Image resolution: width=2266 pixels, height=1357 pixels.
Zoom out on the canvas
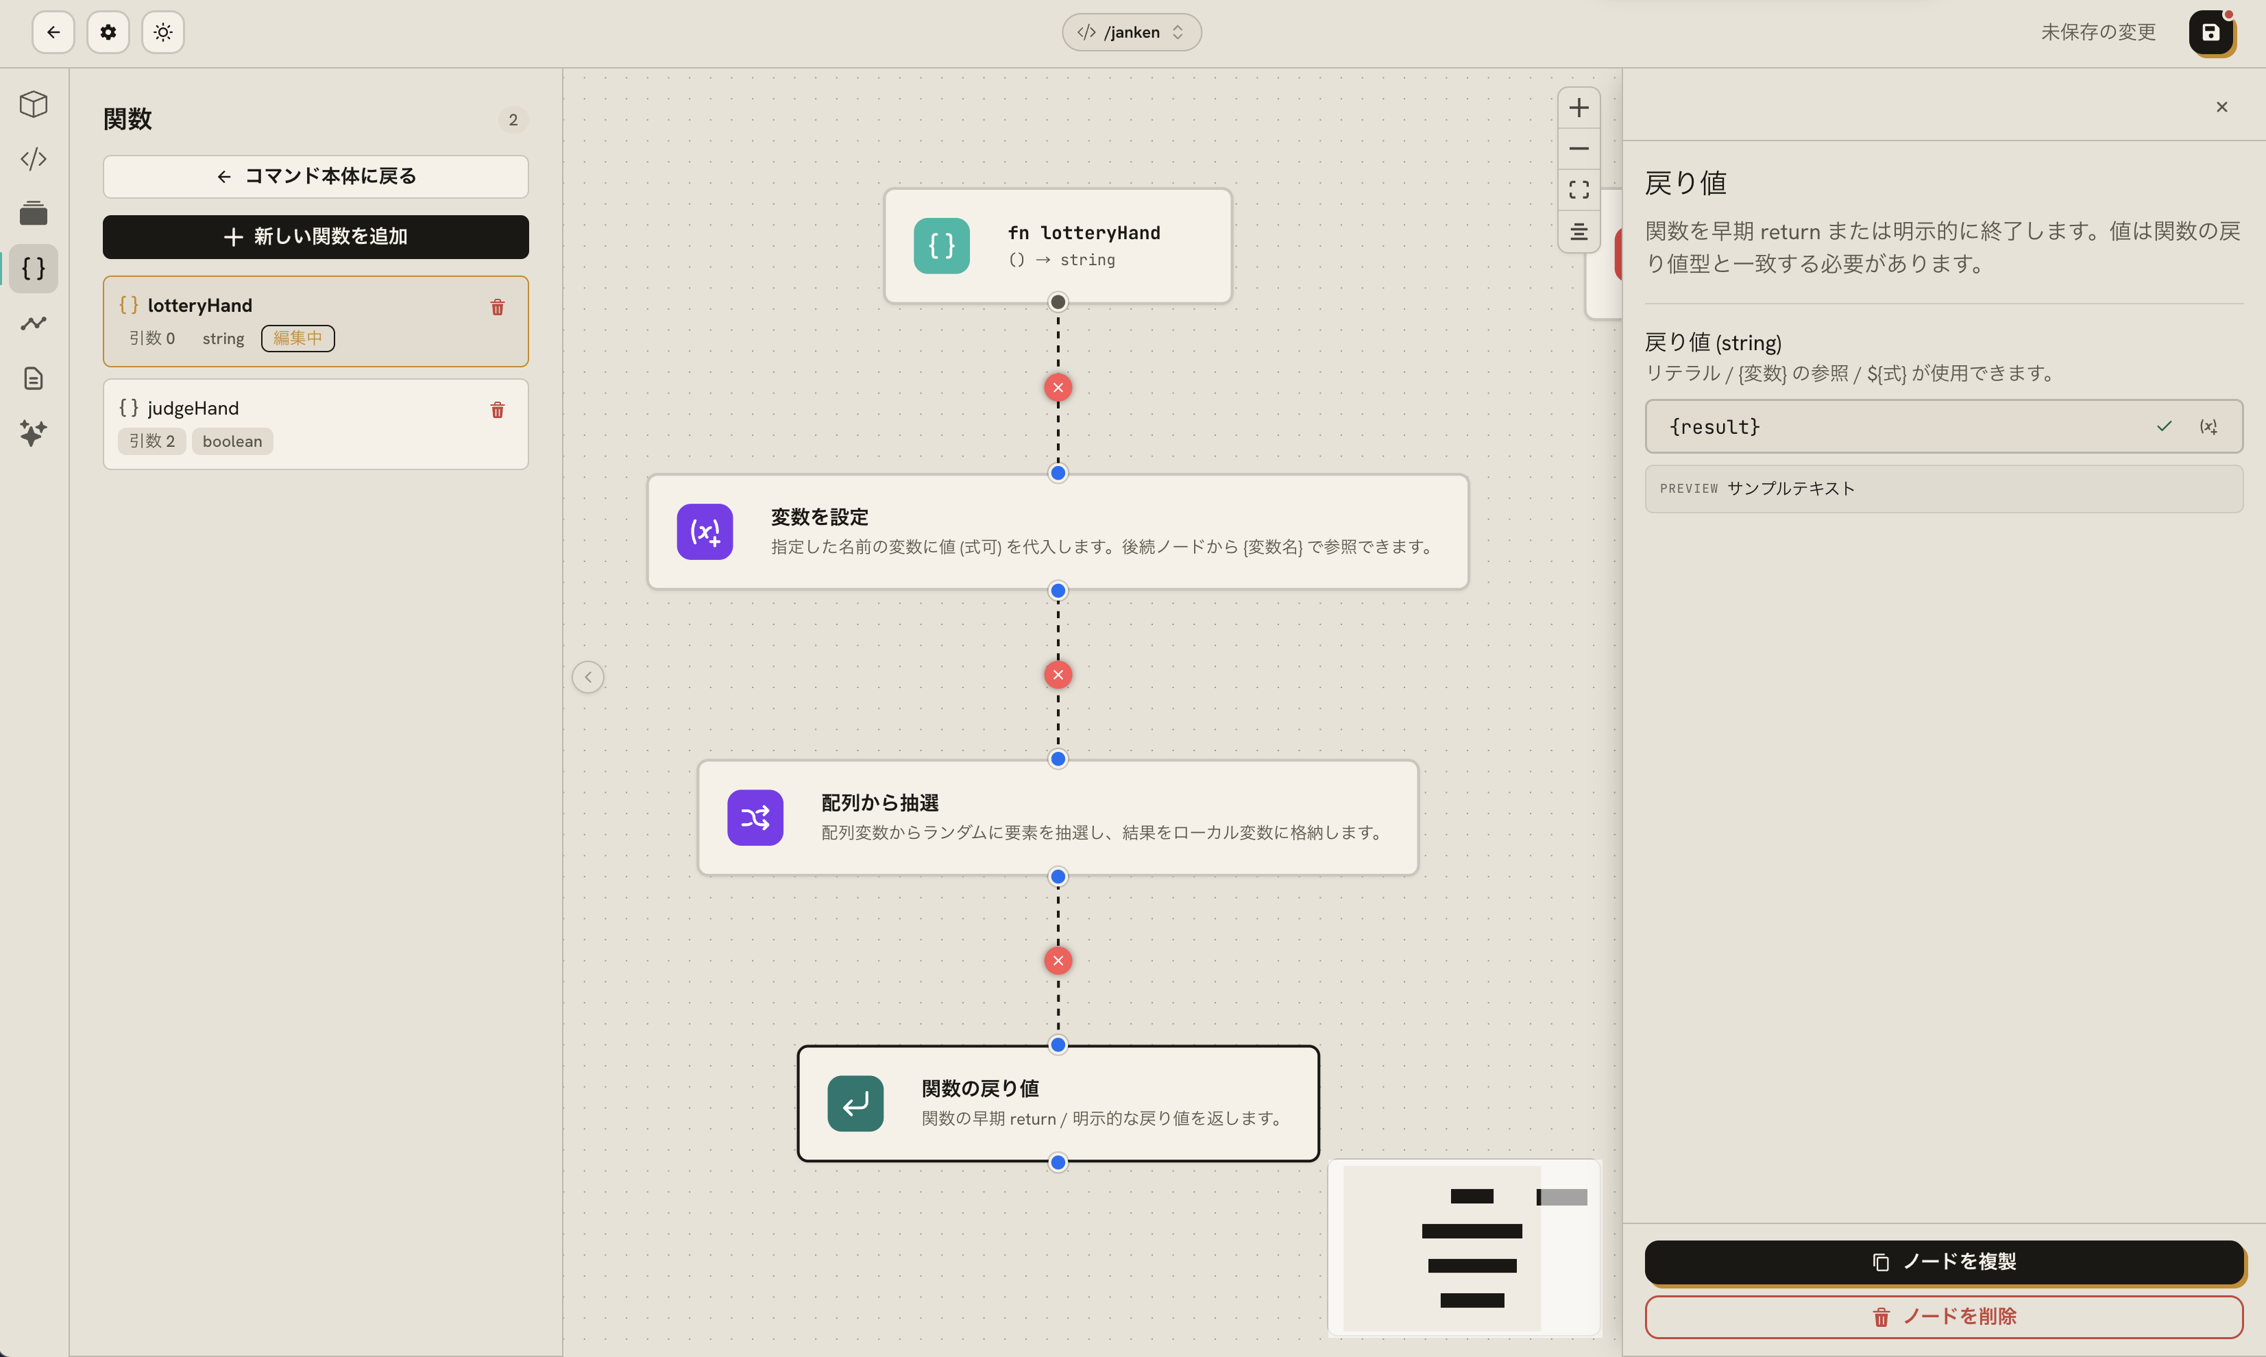pos(1579,149)
